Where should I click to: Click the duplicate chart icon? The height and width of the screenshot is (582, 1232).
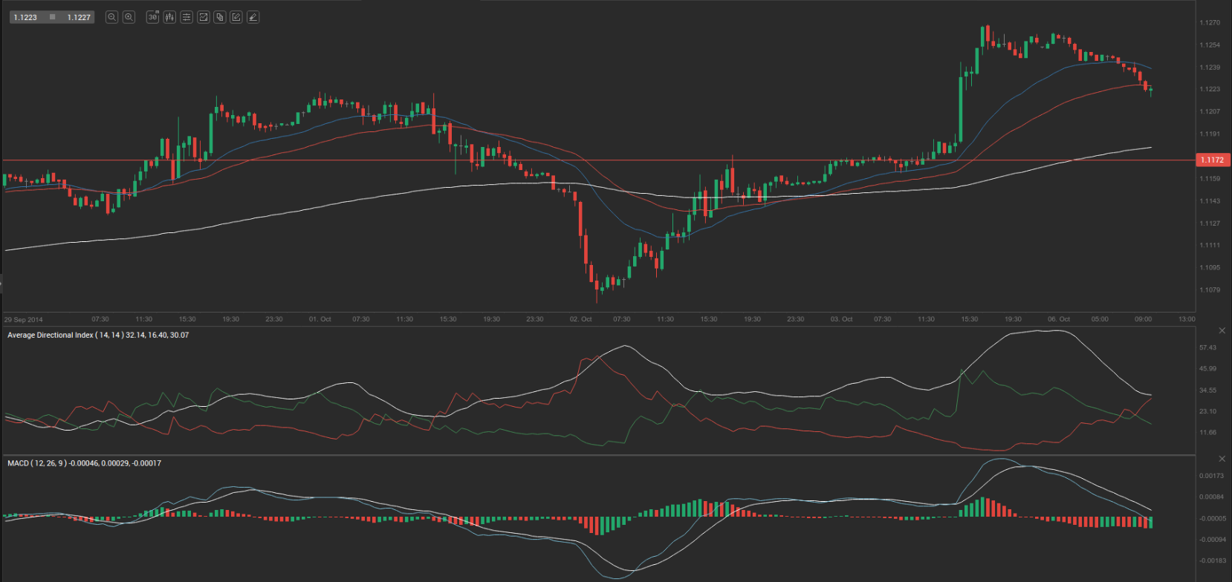(220, 17)
